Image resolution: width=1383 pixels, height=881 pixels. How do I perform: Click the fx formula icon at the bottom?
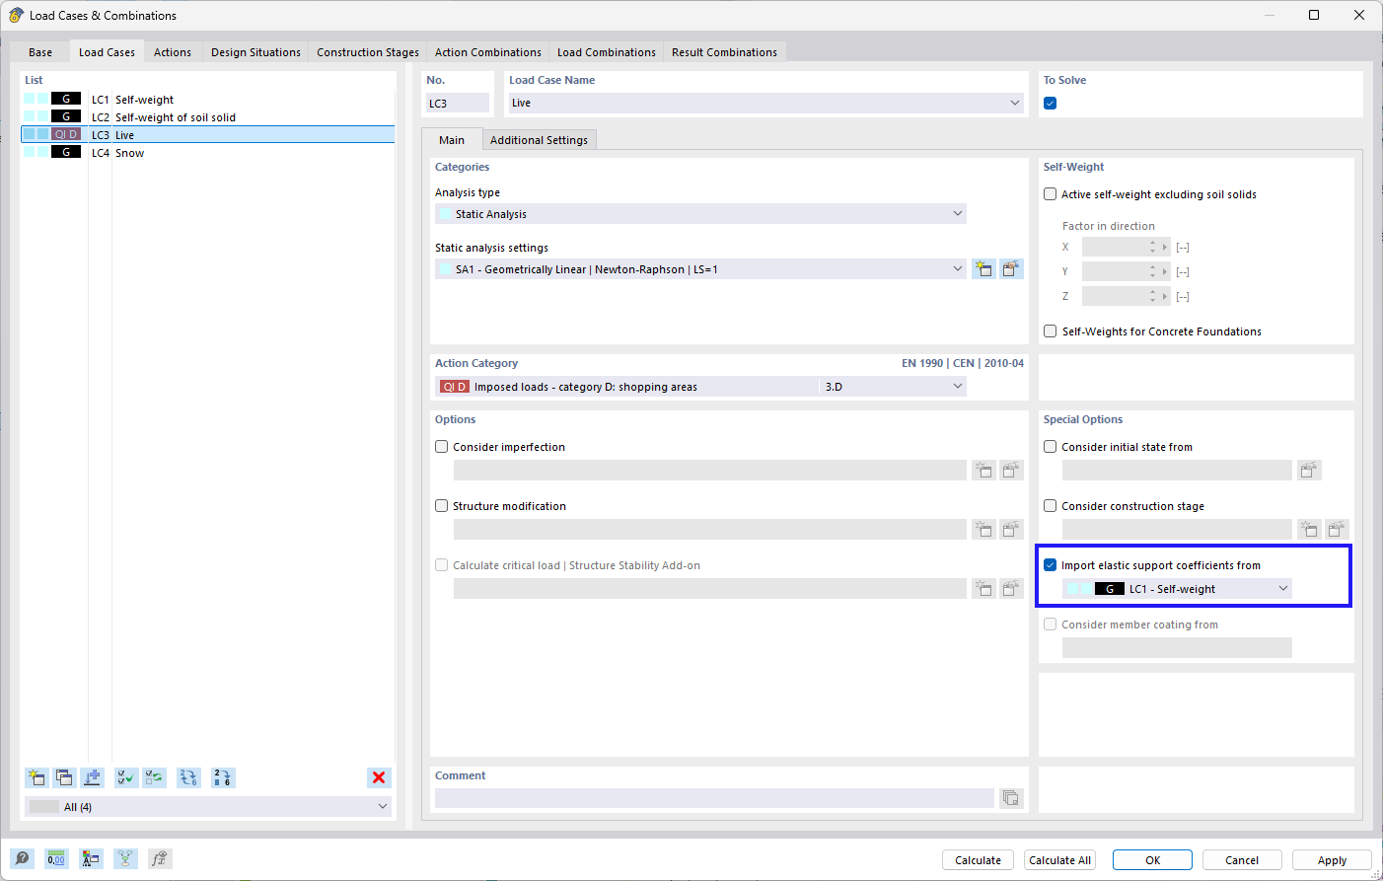tap(160, 858)
